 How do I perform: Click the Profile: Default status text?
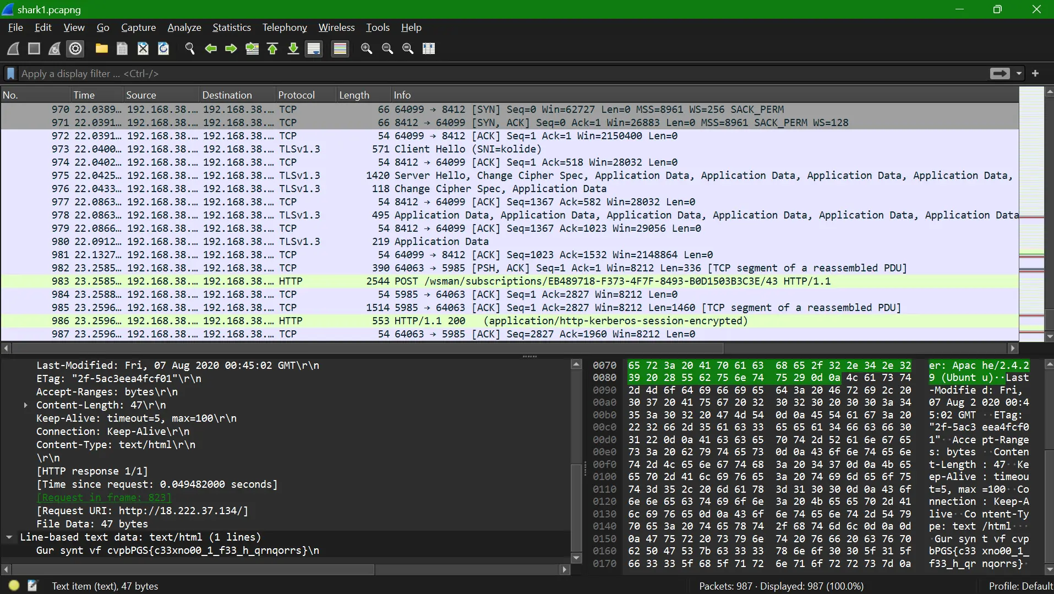coord(1020,586)
